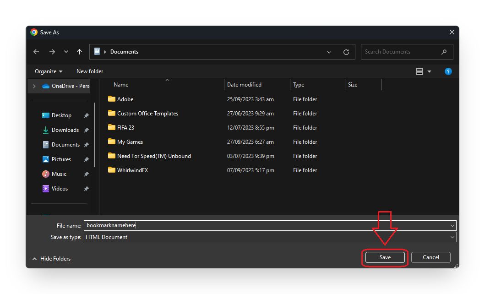
Task: Click New folder in the toolbar
Action: [90, 71]
